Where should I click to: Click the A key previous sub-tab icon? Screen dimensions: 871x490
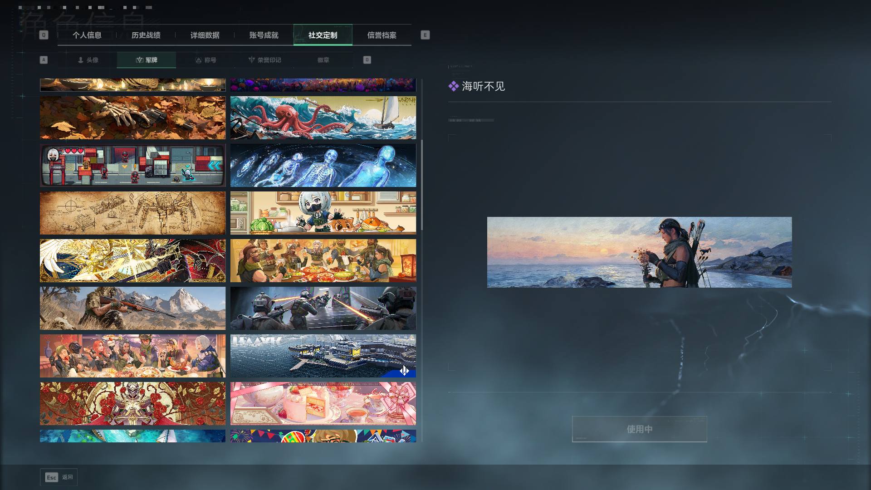[x=44, y=60]
